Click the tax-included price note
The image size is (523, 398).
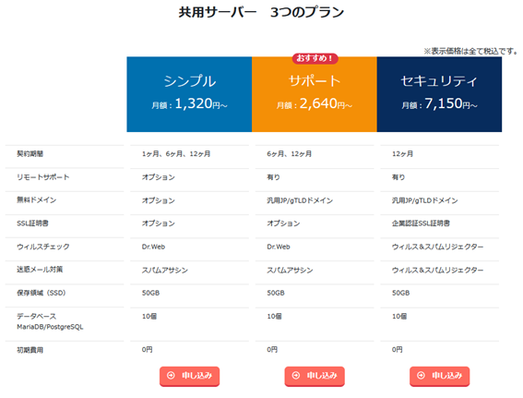pyautogui.click(x=470, y=51)
